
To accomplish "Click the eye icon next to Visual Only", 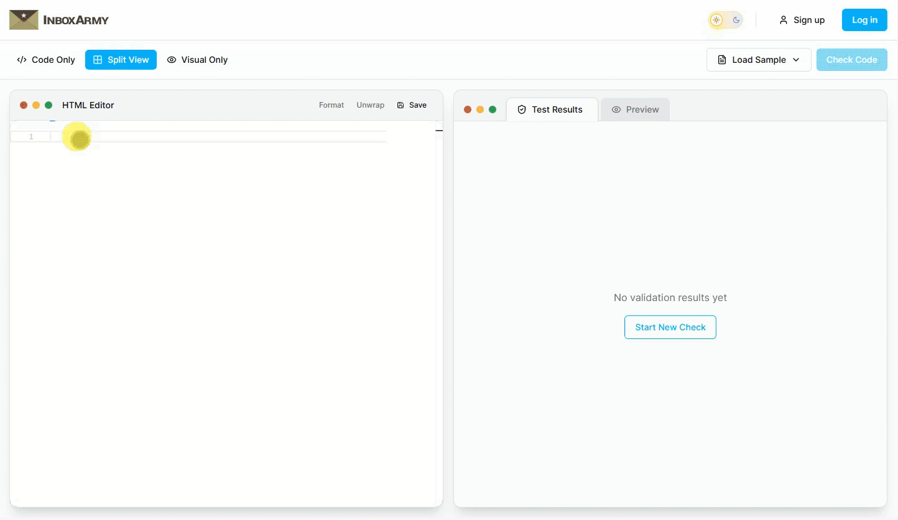I will (x=172, y=60).
